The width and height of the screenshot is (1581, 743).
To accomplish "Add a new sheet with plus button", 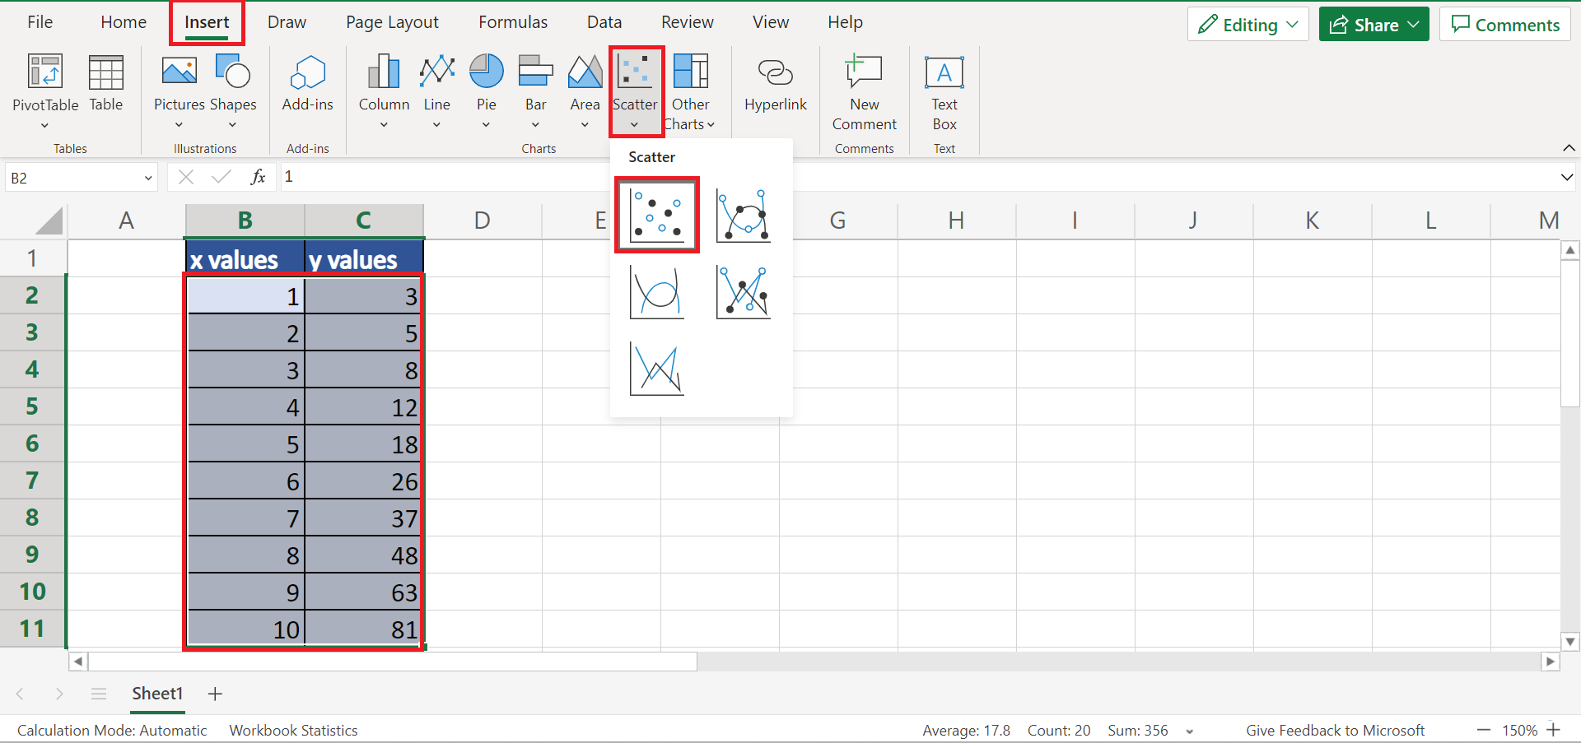I will click(215, 694).
